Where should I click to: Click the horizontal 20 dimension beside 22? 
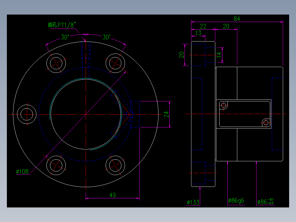coord(226,26)
